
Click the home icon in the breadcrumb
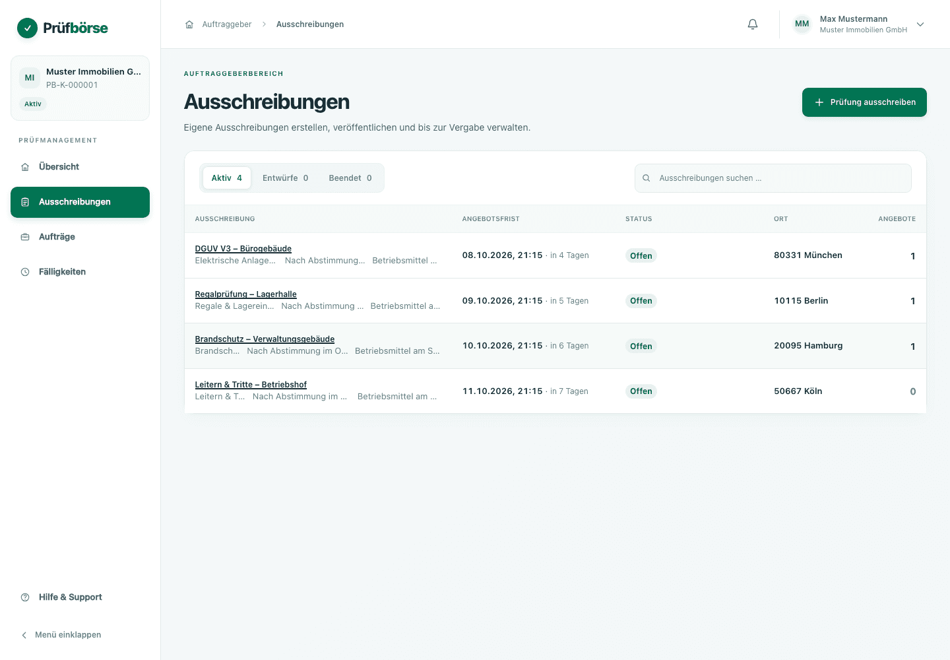pos(189,24)
